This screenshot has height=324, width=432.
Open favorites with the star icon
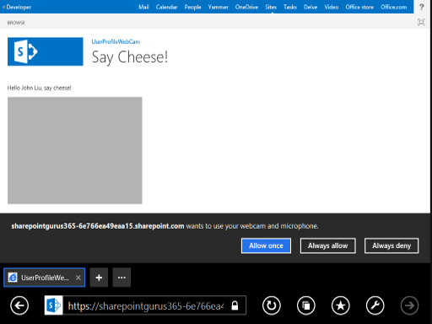(x=341, y=305)
